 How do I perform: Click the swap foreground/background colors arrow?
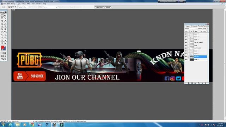click(x=5, y=46)
